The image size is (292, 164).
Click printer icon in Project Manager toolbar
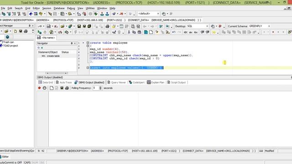click(26, 31)
